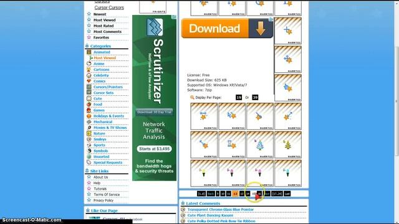The width and height of the screenshot is (399, 224).
Task: Go to page 9 in pagination
Action: (218, 194)
